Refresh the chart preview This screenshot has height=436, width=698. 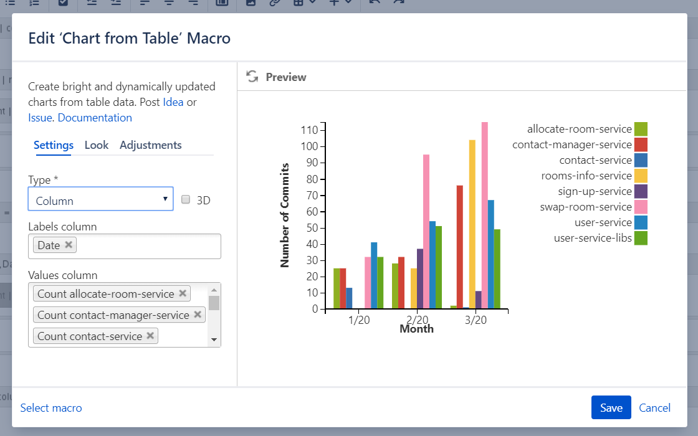click(x=252, y=77)
